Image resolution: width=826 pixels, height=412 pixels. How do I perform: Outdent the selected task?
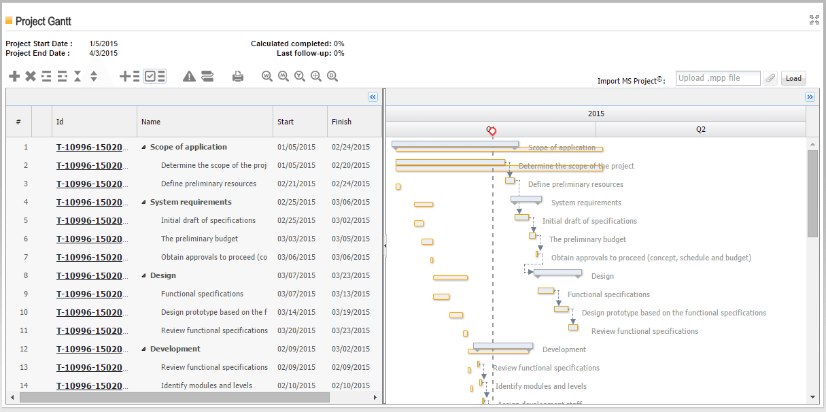click(x=61, y=76)
